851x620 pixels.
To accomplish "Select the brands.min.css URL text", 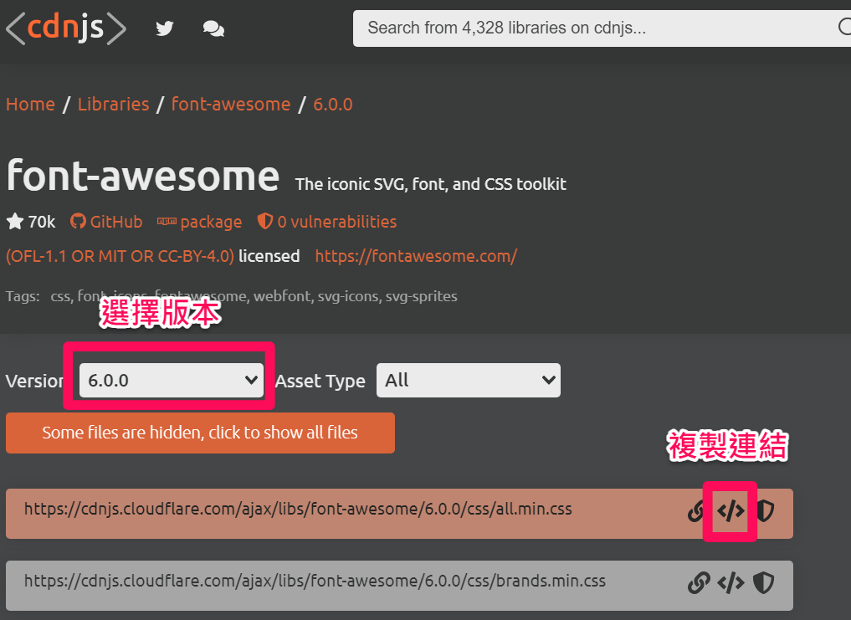I will point(315,581).
